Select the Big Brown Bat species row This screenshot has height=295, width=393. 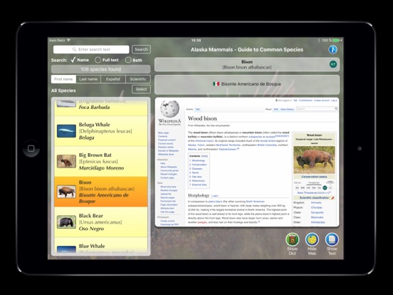click(101, 161)
